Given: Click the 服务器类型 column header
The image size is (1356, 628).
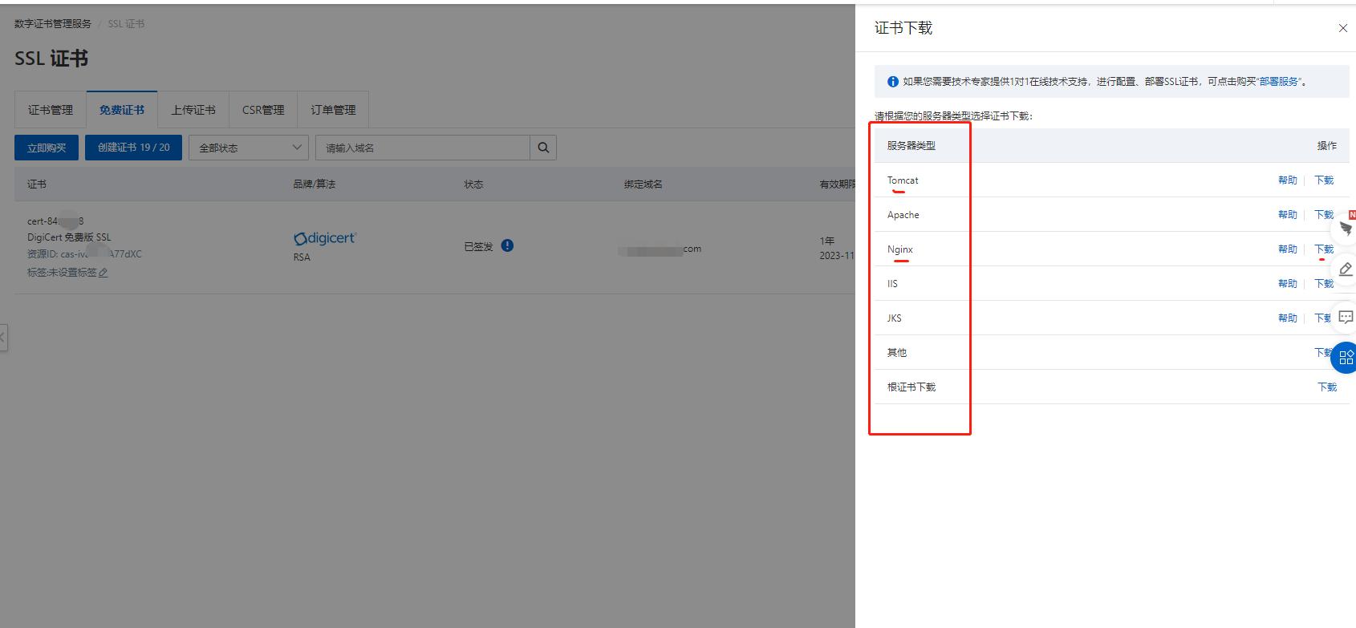Looking at the screenshot, I should click(911, 146).
